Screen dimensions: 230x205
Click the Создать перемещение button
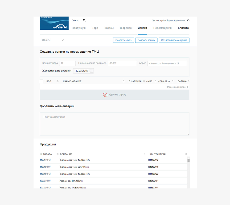tap(174, 40)
